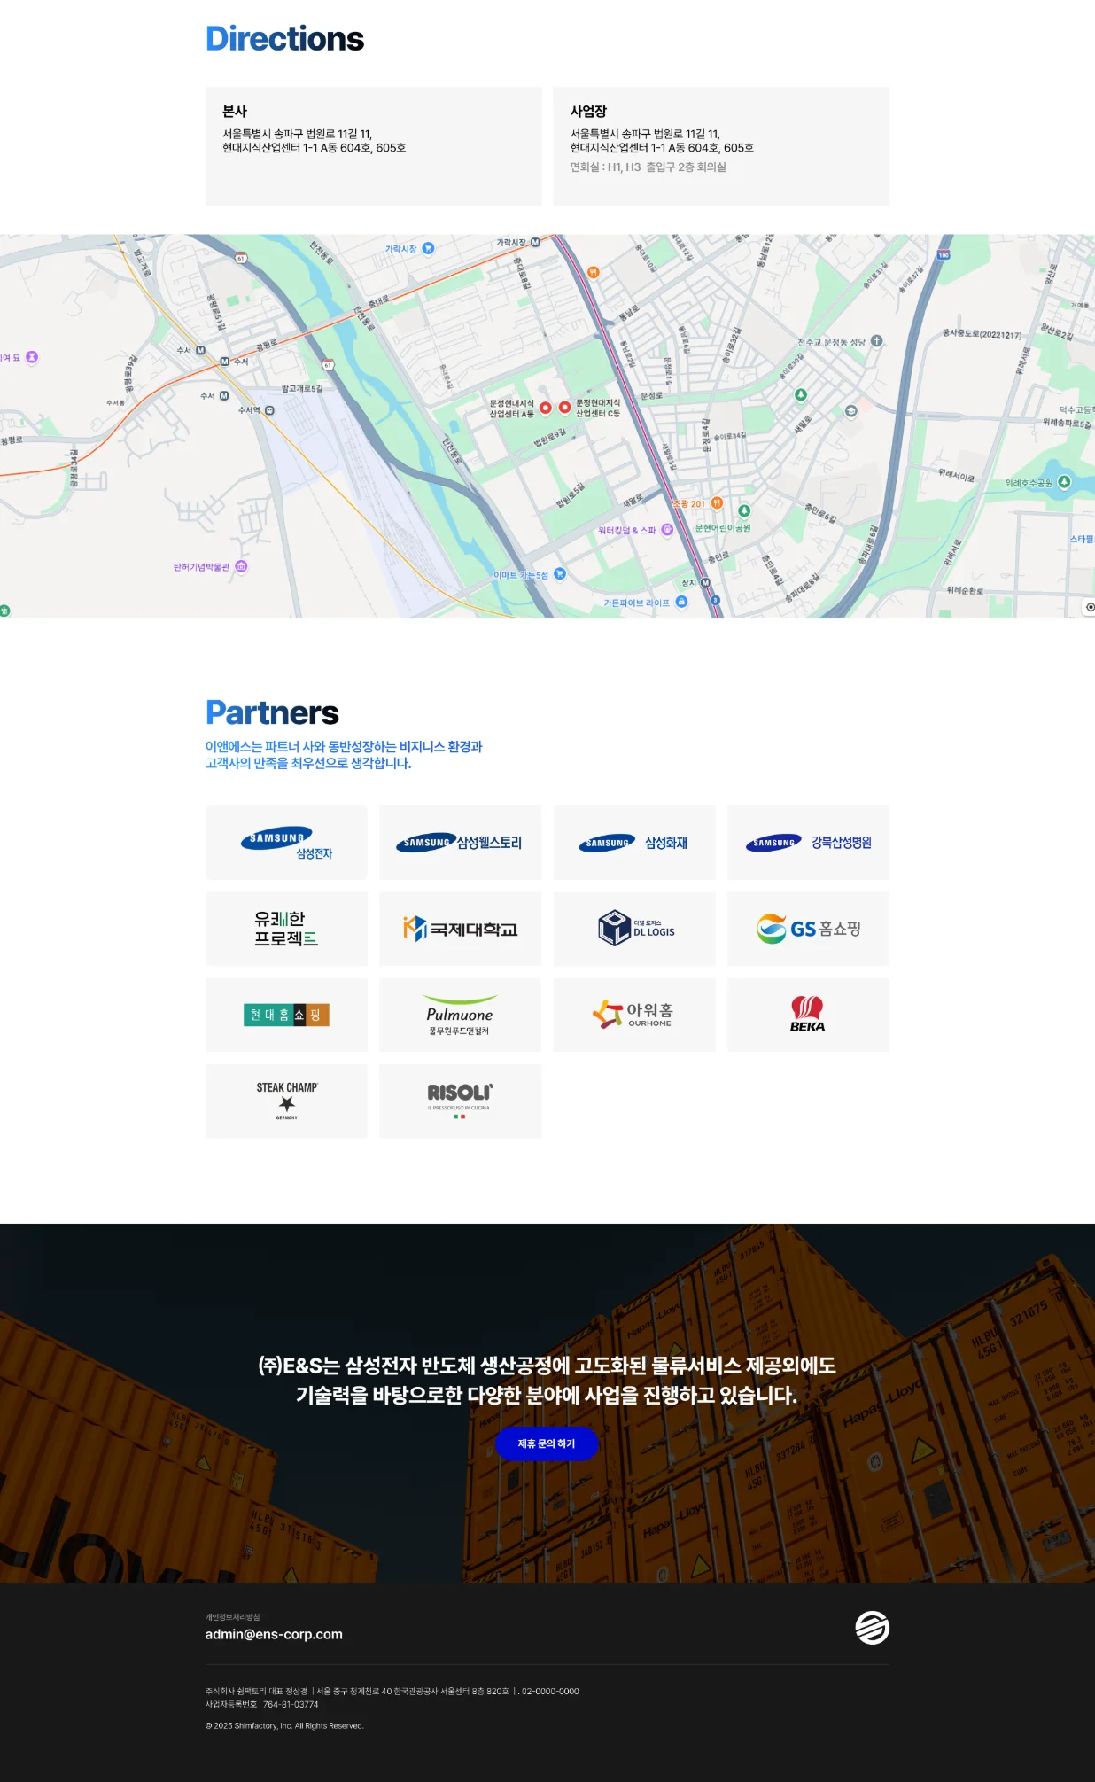Click the 이마트 가든5점 shopping icon
The image size is (1095, 1782).
[x=559, y=574]
